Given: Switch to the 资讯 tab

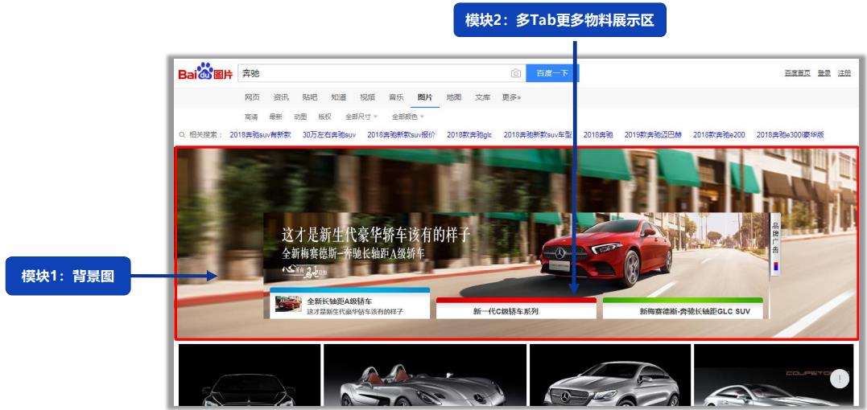Looking at the screenshot, I should click(x=281, y=97).
